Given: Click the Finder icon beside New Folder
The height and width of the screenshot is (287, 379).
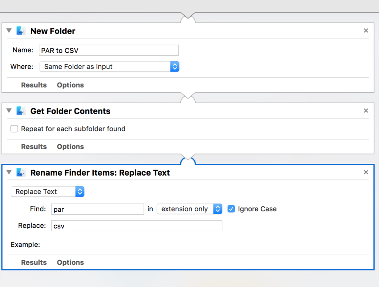Looking at the screenshot, I should point(21,31).
